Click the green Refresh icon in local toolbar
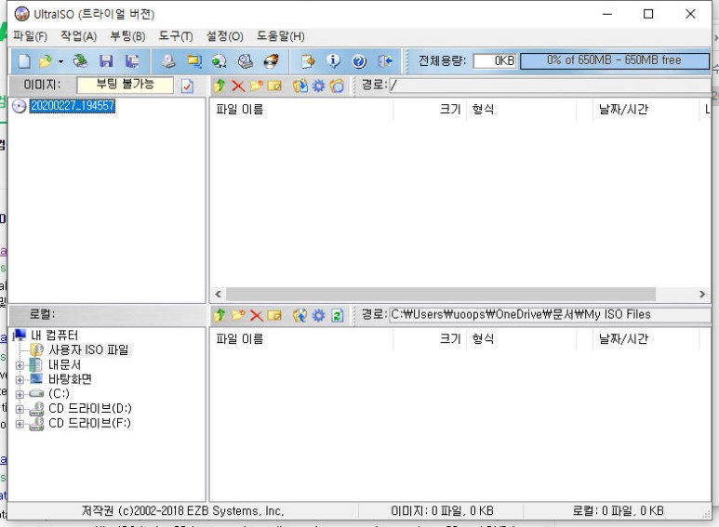 pyautogui.click(x=337, y=315)
